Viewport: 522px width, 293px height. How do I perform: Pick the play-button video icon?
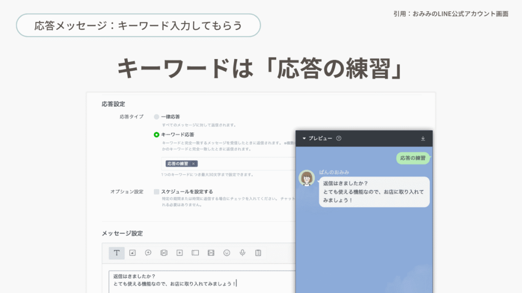[x=179, y=252]
